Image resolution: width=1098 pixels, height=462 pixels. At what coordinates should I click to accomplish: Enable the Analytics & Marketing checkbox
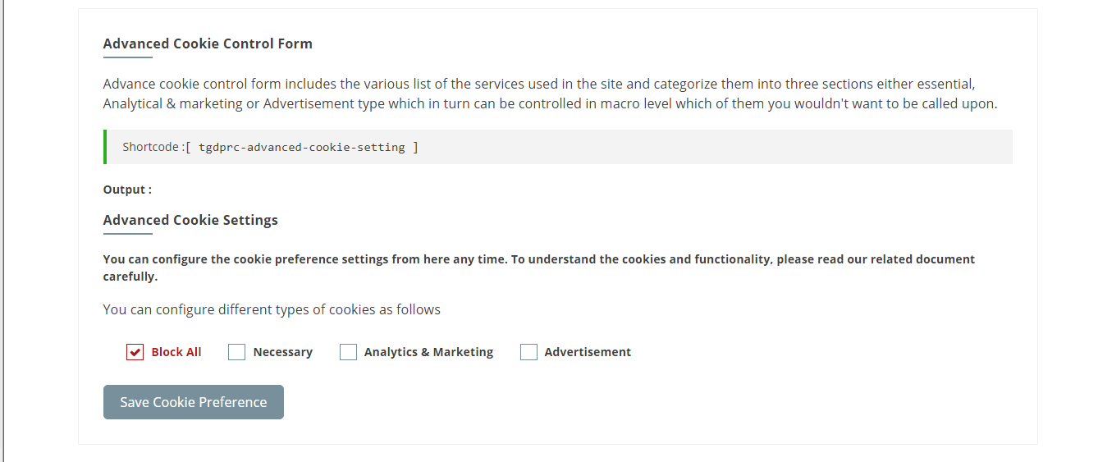pos(348,352)
